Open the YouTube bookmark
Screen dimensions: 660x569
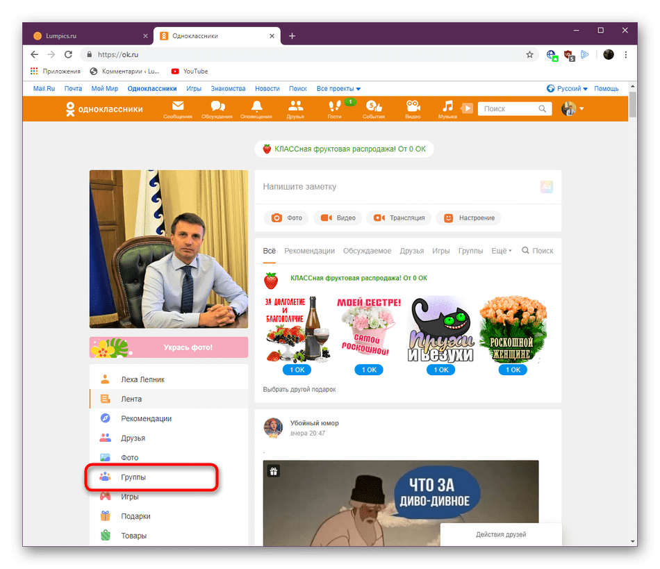tap(190, 71)
